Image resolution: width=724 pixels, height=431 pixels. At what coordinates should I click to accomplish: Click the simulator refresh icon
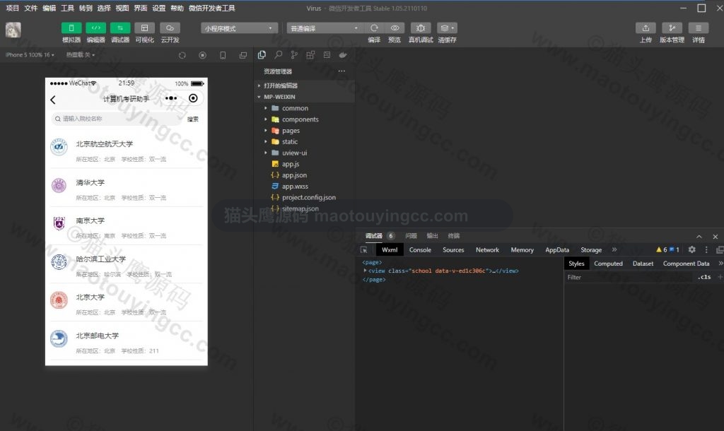[x=182, y=55]
